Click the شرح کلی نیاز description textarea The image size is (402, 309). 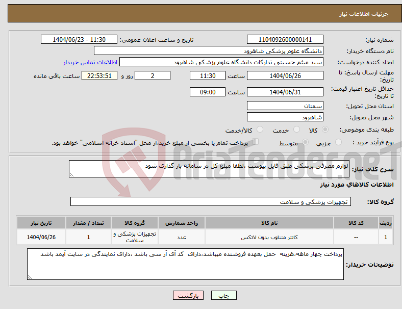click(x=209, y=169)
